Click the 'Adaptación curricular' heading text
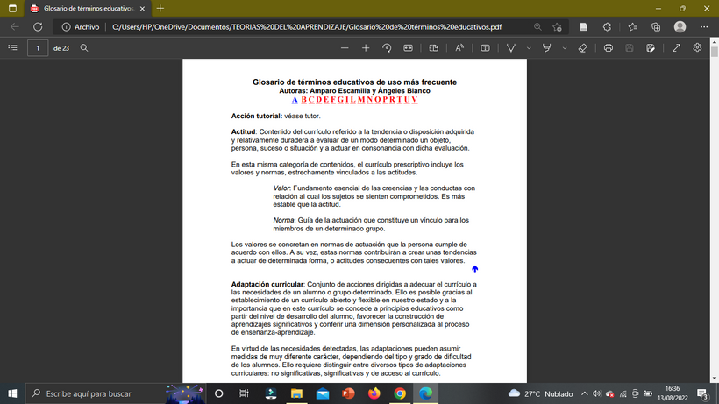Viewport: 719px width, 404px height. pyautogui.click(x=267, y=285)
